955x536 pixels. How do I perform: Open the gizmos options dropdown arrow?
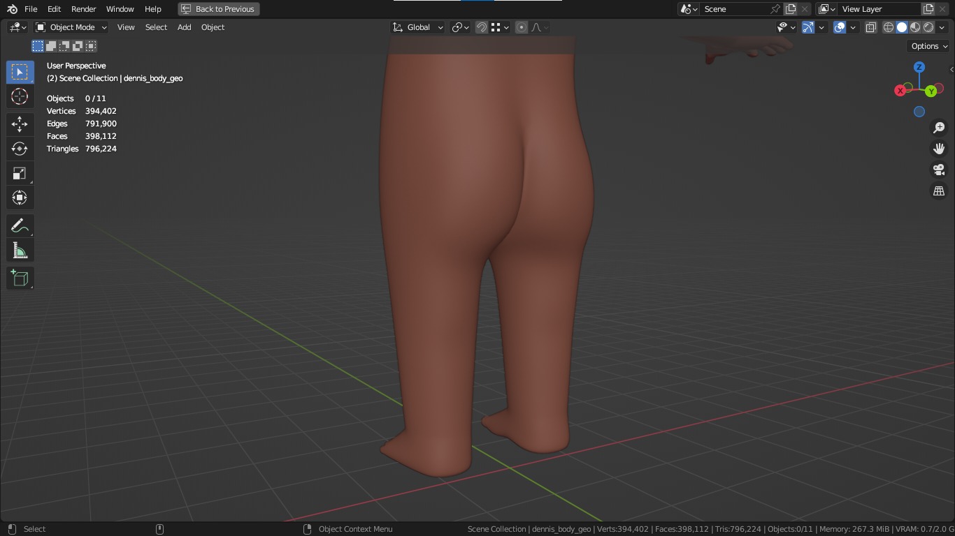click(x=822, y=27)
